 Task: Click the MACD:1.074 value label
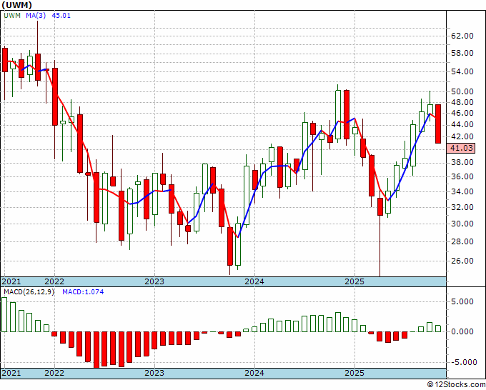click(x=83, y=292)
